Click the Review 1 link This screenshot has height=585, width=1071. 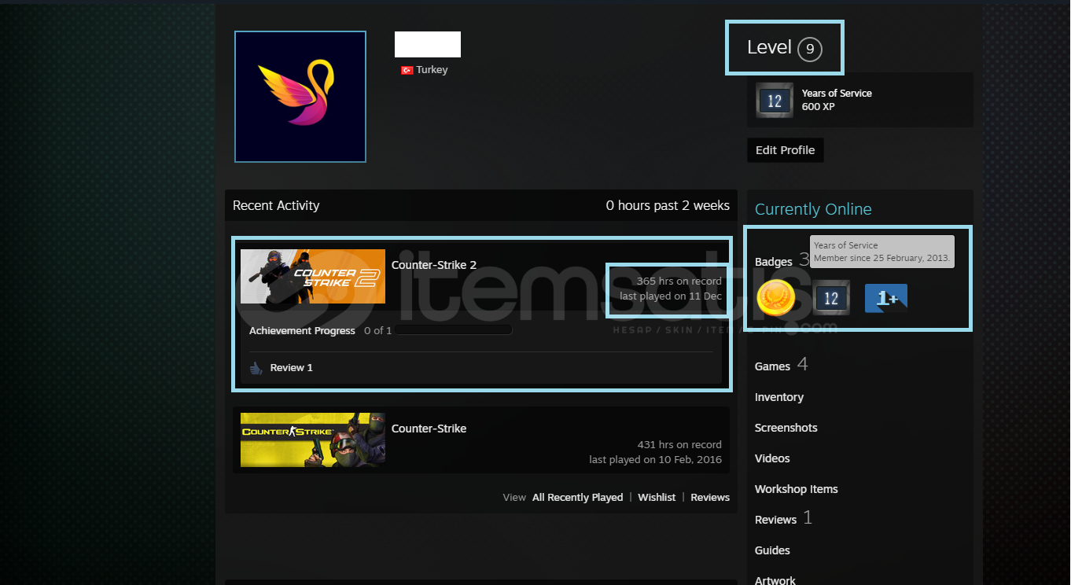tap(291, 368)
